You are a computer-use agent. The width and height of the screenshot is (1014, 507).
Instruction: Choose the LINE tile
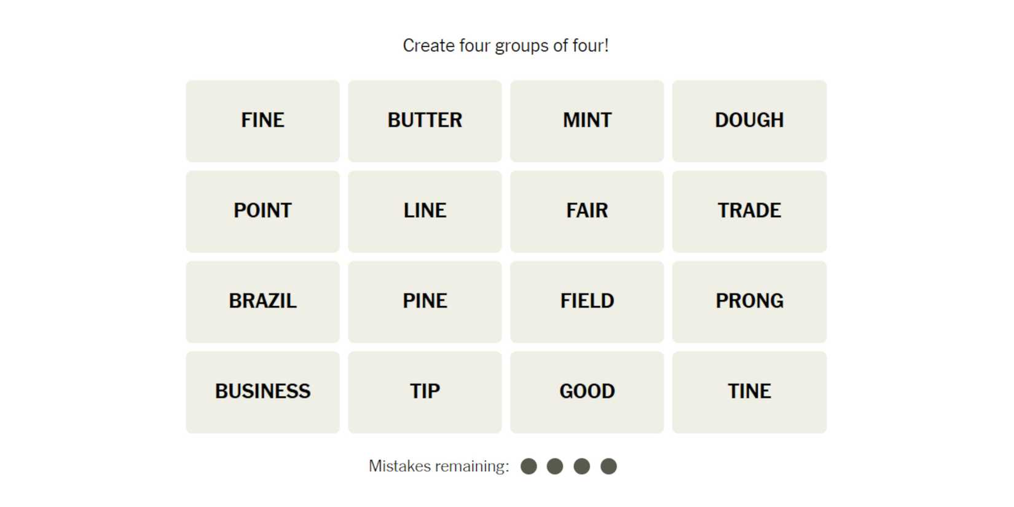425,211
